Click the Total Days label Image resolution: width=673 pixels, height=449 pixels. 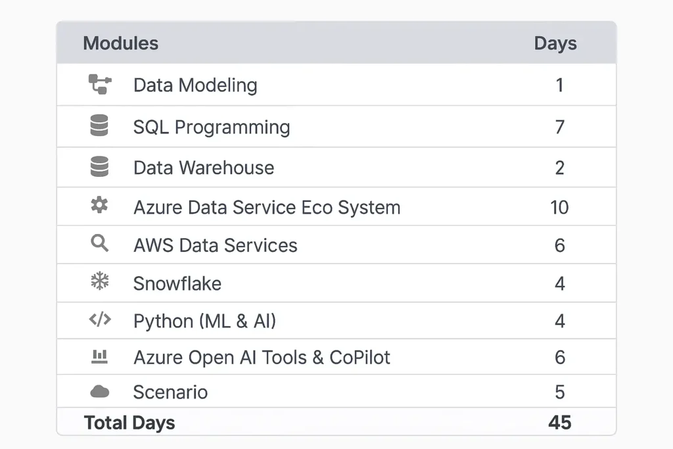129,422
